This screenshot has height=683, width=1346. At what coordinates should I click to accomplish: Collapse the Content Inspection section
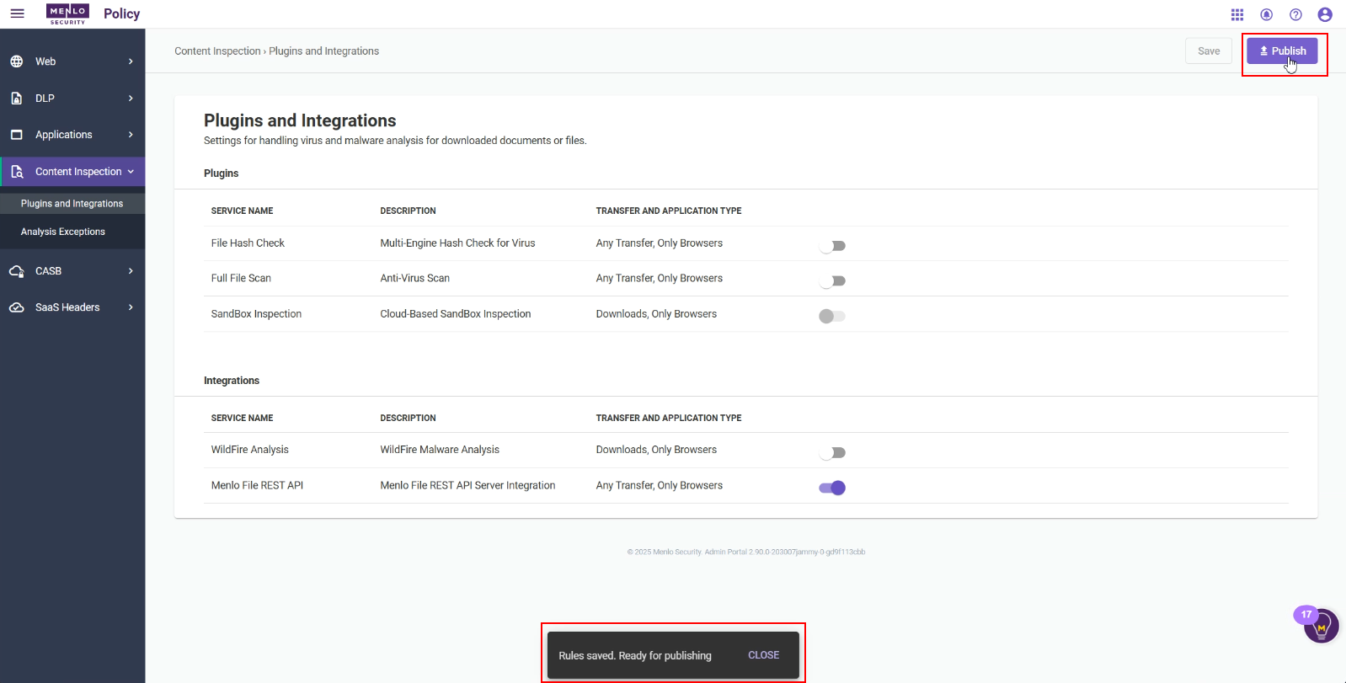pyautogui.click(x=72, y=172)
